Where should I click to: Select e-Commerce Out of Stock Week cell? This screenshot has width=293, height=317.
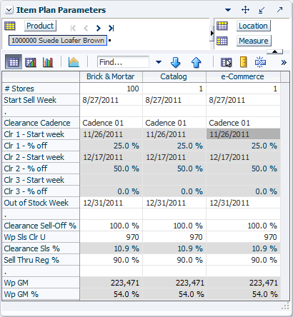coord(243,203)
